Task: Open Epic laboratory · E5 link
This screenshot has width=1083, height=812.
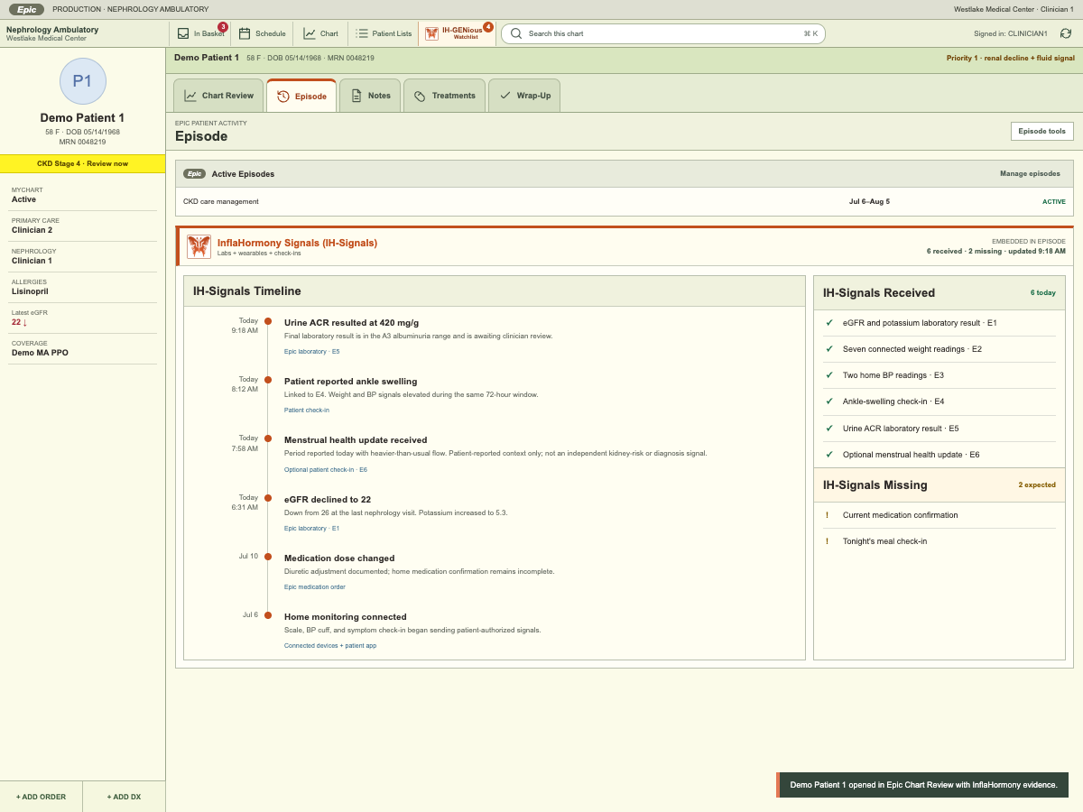Action: 311,351
